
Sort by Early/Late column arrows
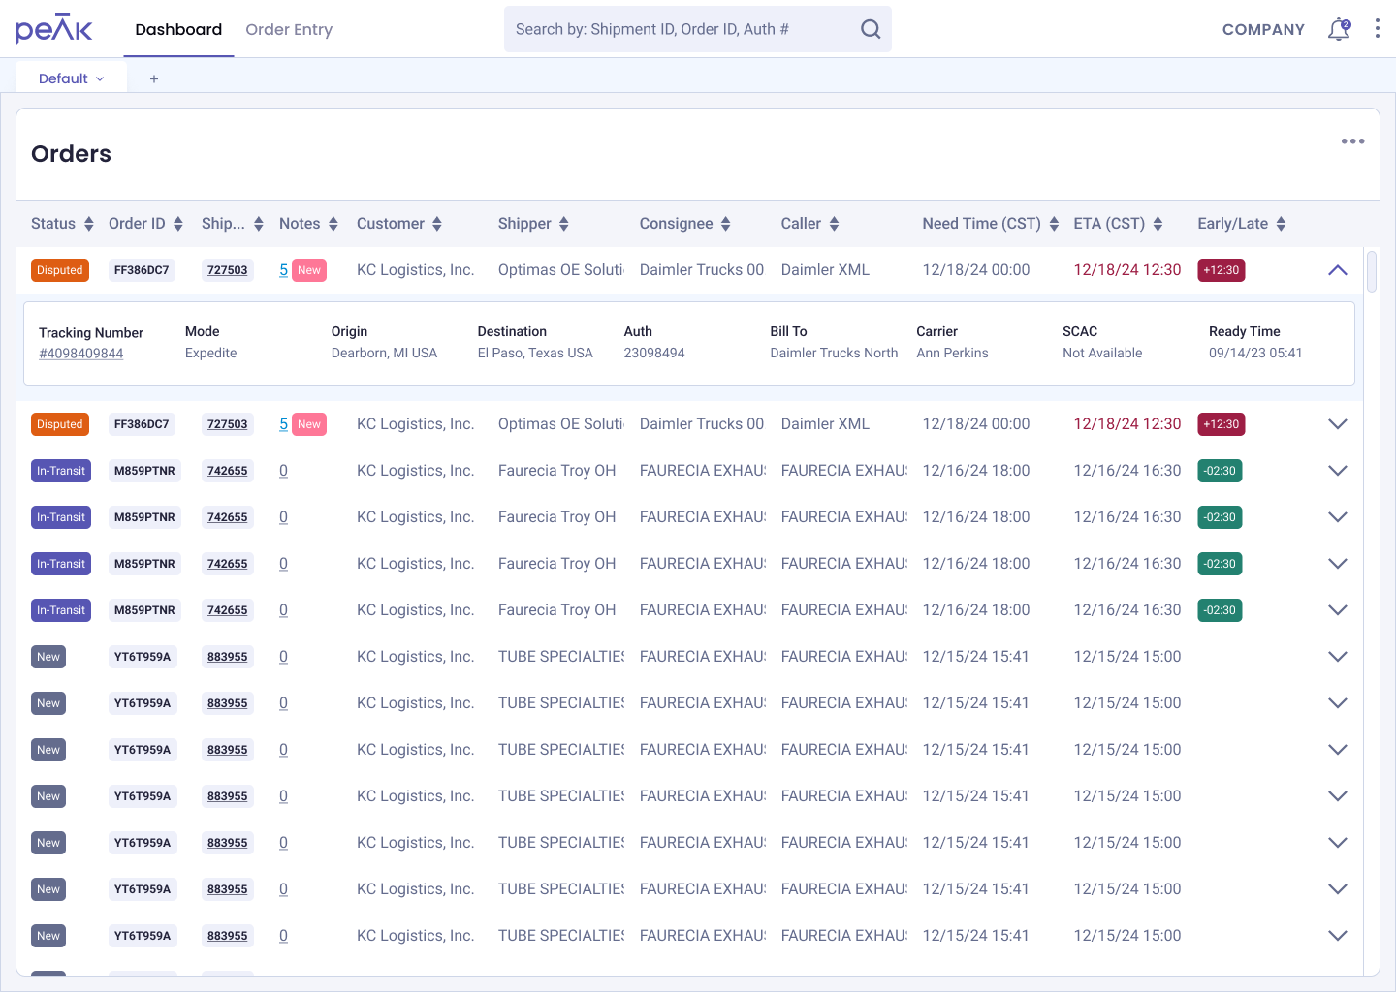(1281, 224)
